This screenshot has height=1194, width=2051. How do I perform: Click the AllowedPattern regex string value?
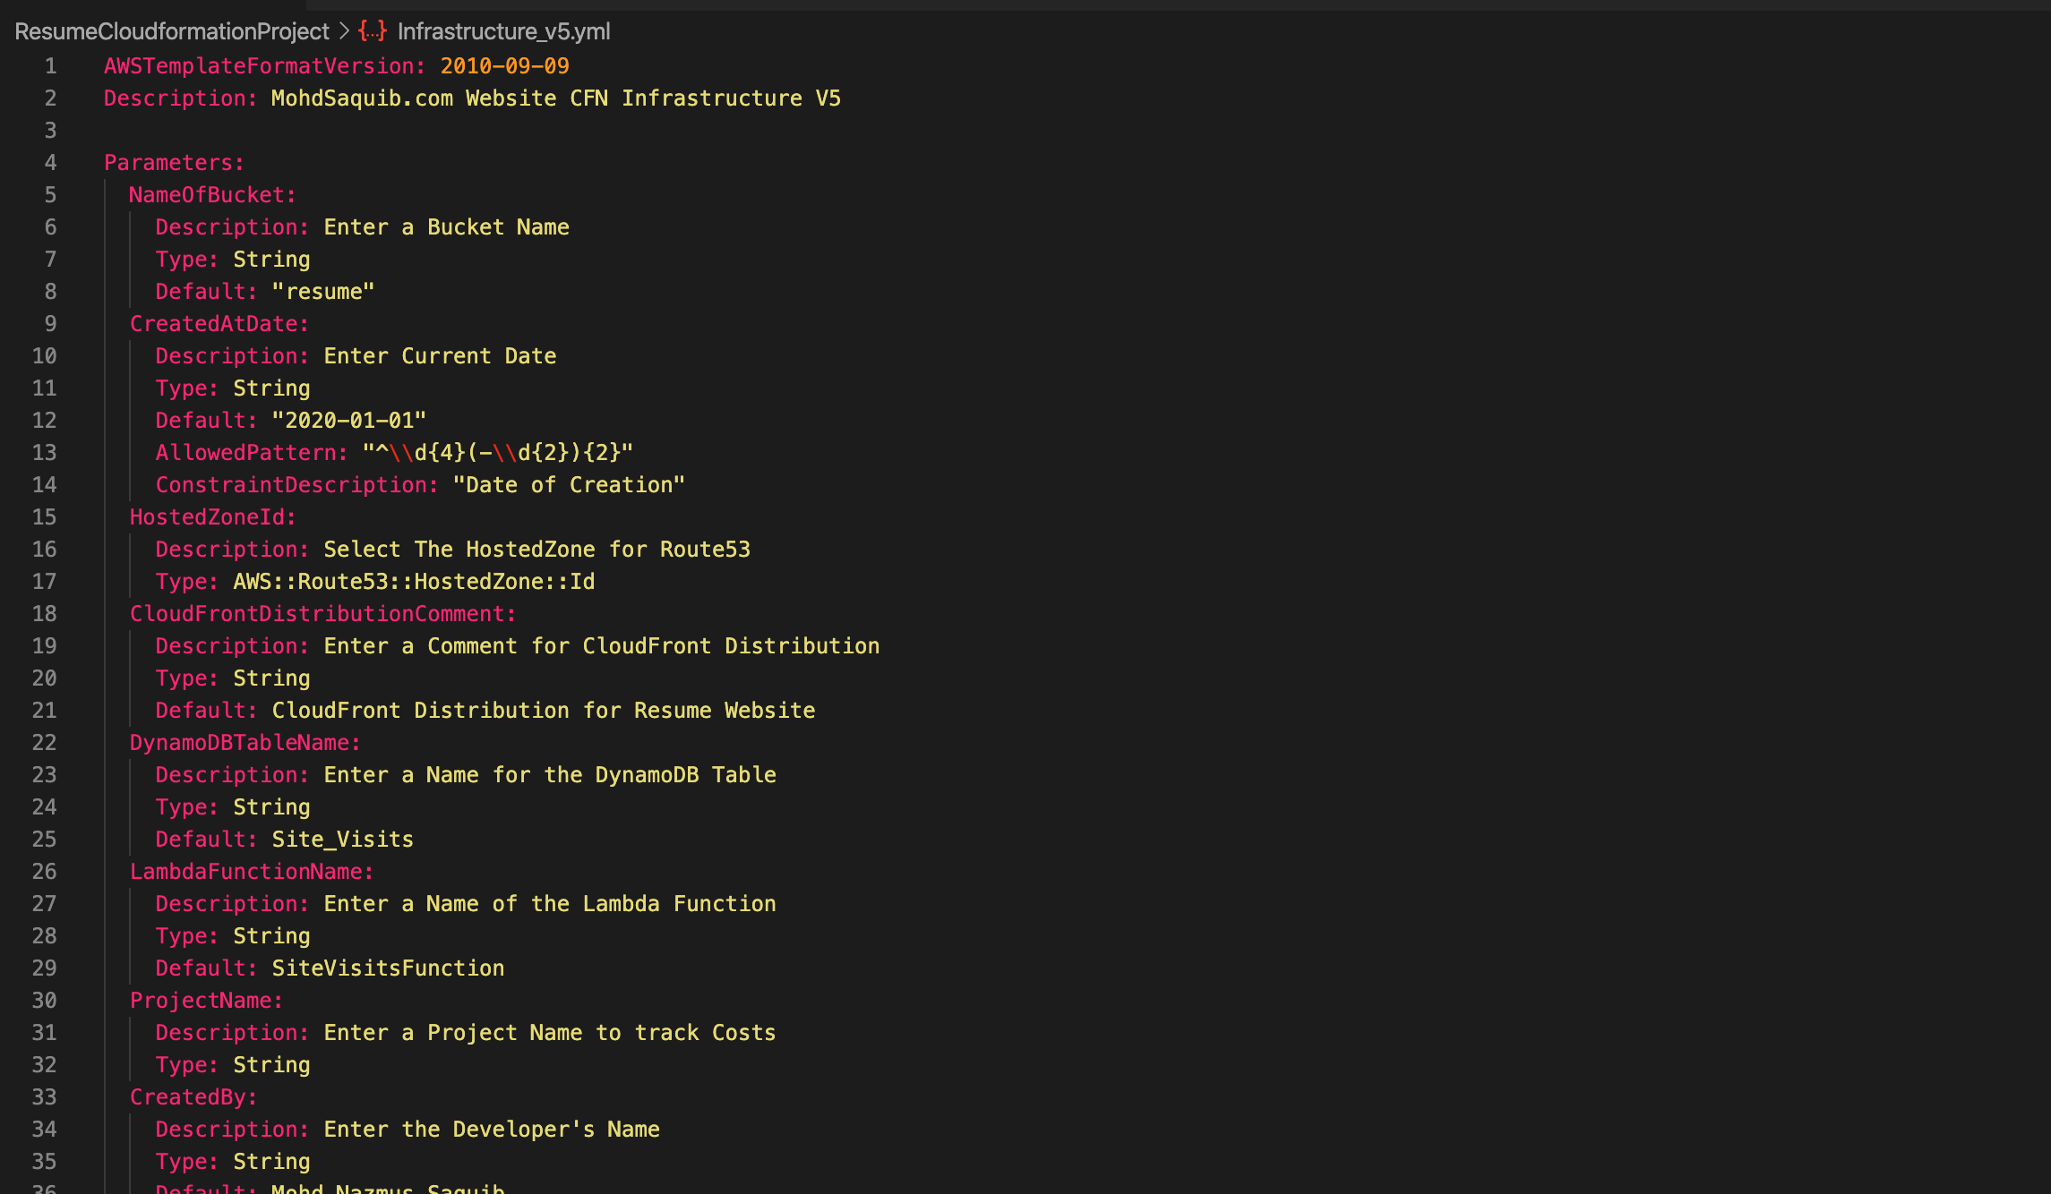(x=497, y=453)
